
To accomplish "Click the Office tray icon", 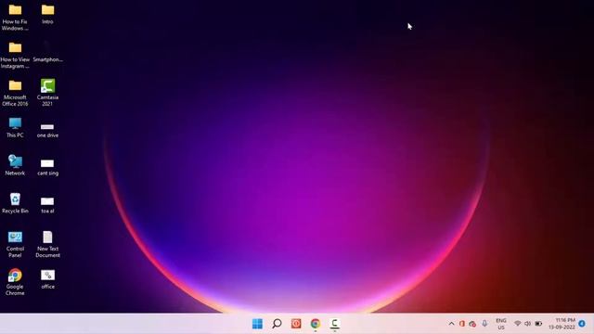I will [x=462, y=324].
